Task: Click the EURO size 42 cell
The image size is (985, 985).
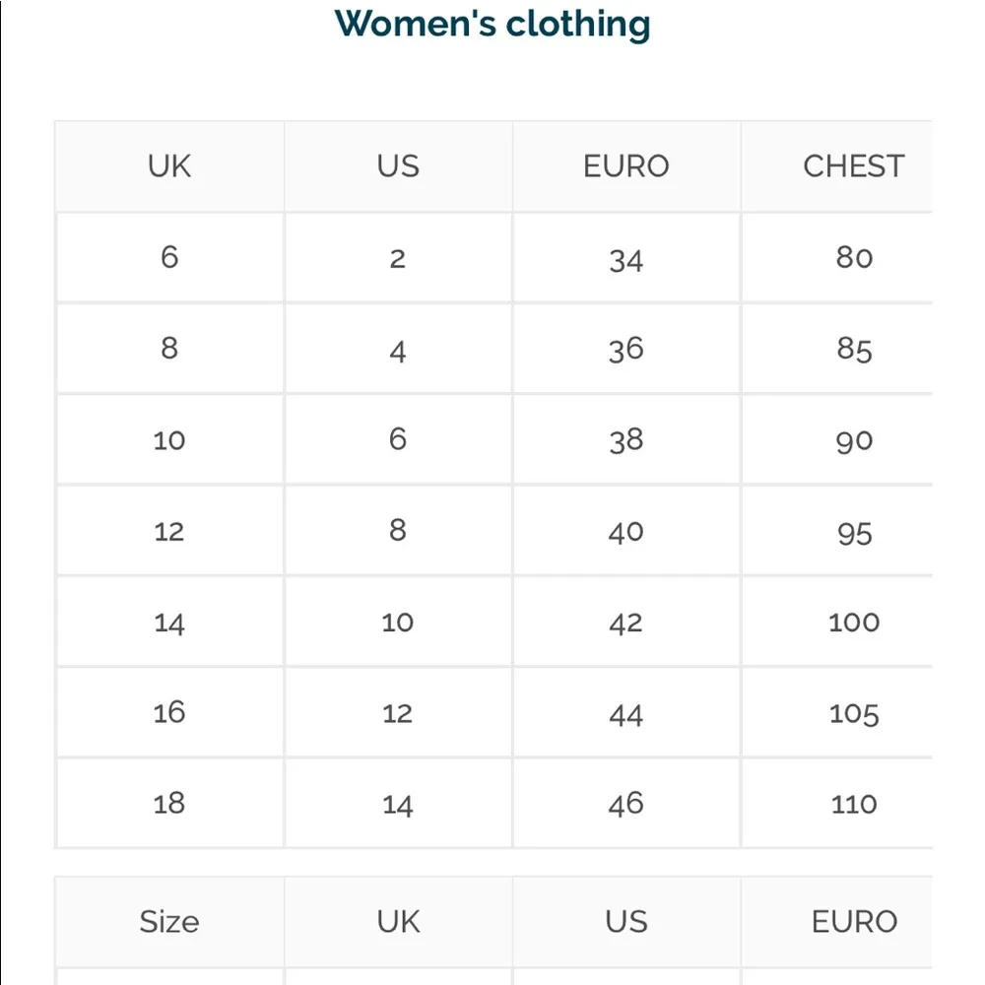Action: [625, 623]
